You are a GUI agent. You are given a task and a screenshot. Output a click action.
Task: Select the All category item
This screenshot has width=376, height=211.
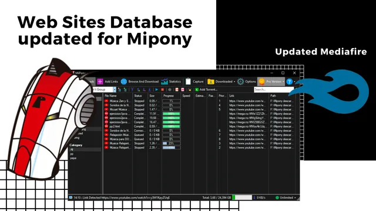[x=85, y=149]
